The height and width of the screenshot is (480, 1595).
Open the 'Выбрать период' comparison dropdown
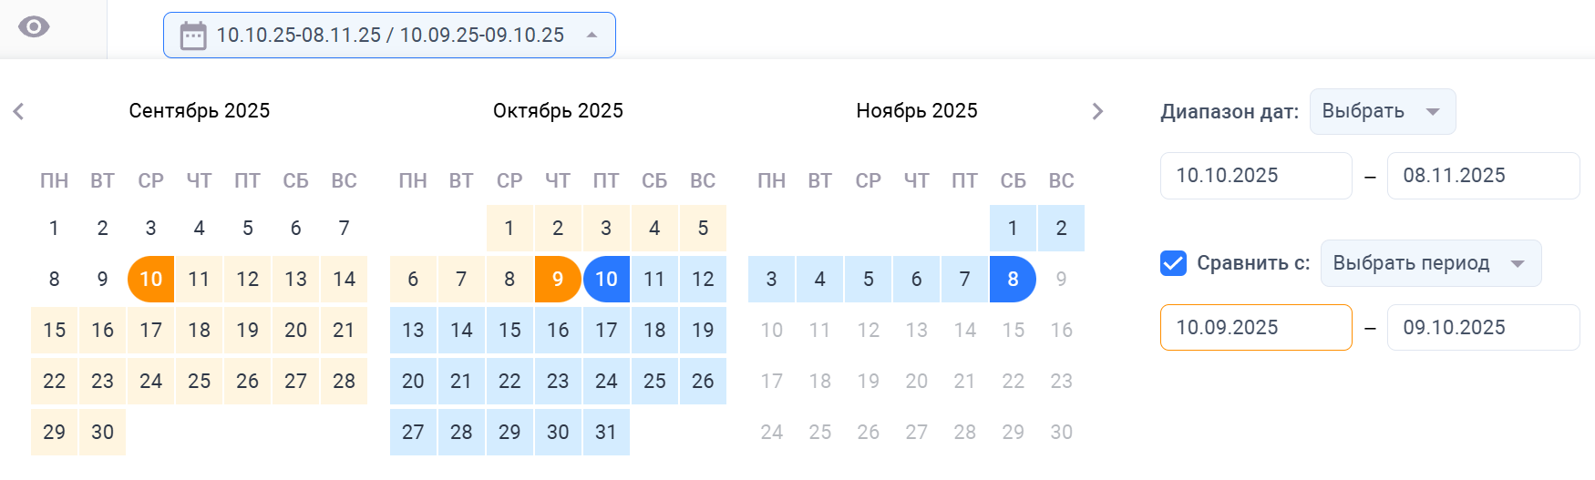point(1430,263)
